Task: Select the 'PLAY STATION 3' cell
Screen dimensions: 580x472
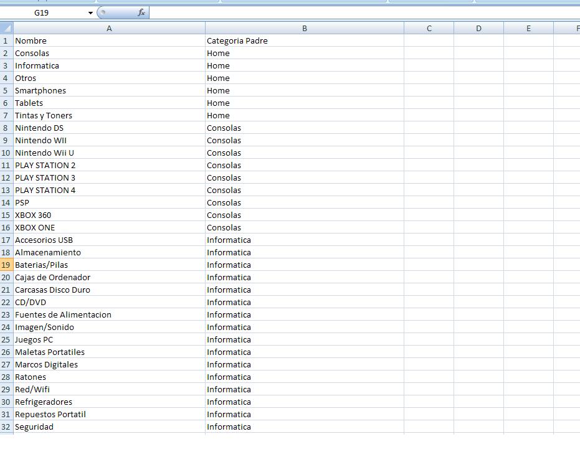Action: coord(109,178)
